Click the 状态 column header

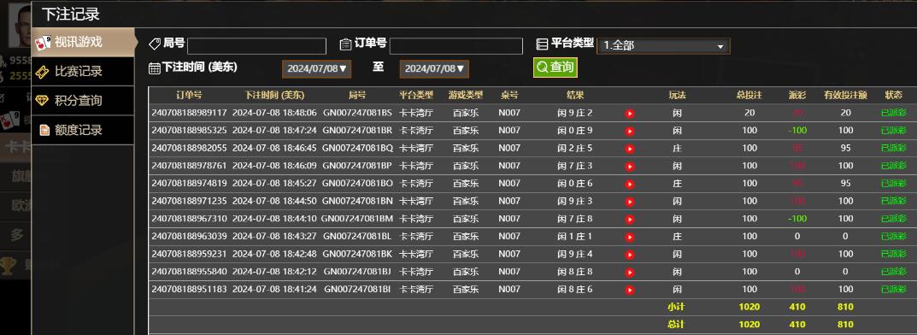click(893, 95)
